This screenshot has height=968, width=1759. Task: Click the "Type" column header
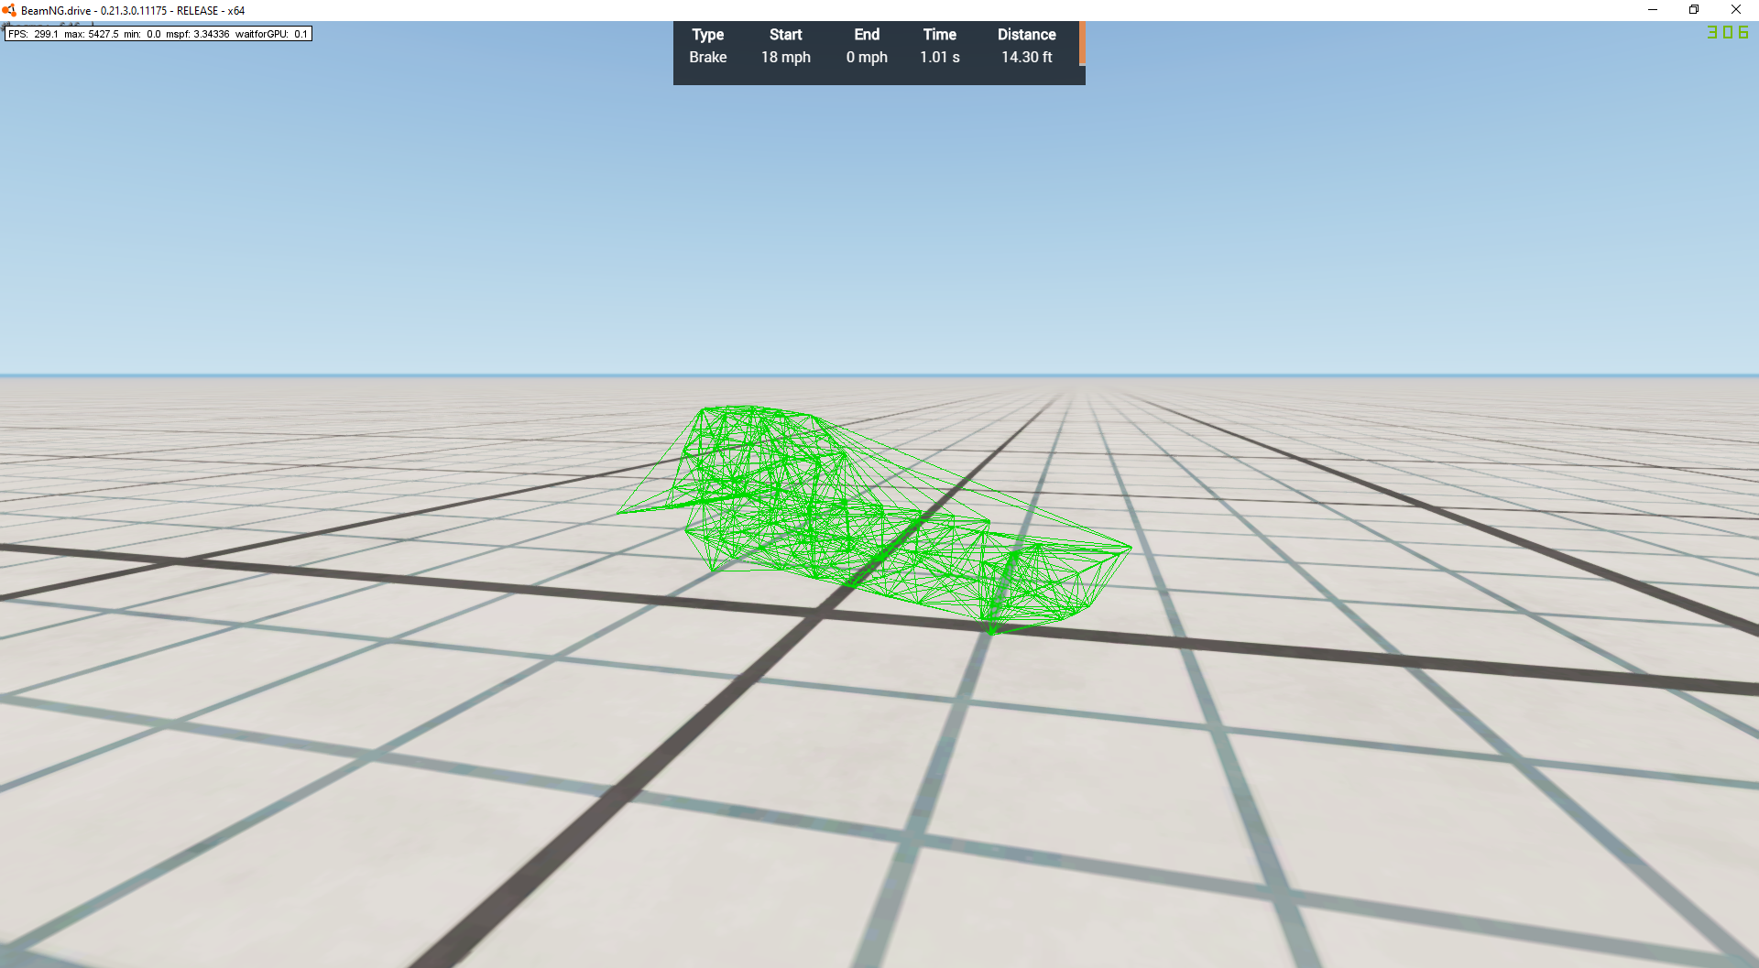point(707,35)
